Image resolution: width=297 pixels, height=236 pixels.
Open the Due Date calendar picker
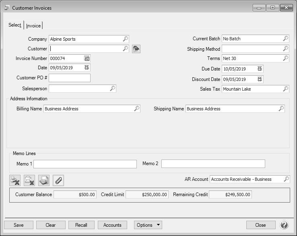(260, 69)
